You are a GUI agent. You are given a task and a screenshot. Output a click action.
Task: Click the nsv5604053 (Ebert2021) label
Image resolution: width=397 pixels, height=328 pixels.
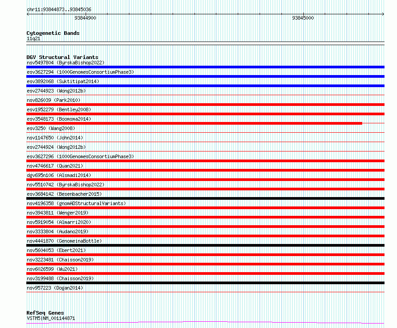pos(56,250)
